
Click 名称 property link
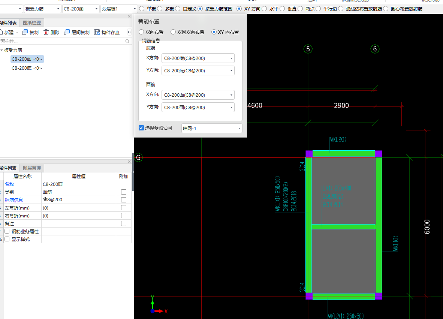point(9,184)
